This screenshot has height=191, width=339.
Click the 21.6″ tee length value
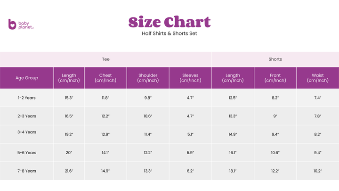[x=69, y=171]
